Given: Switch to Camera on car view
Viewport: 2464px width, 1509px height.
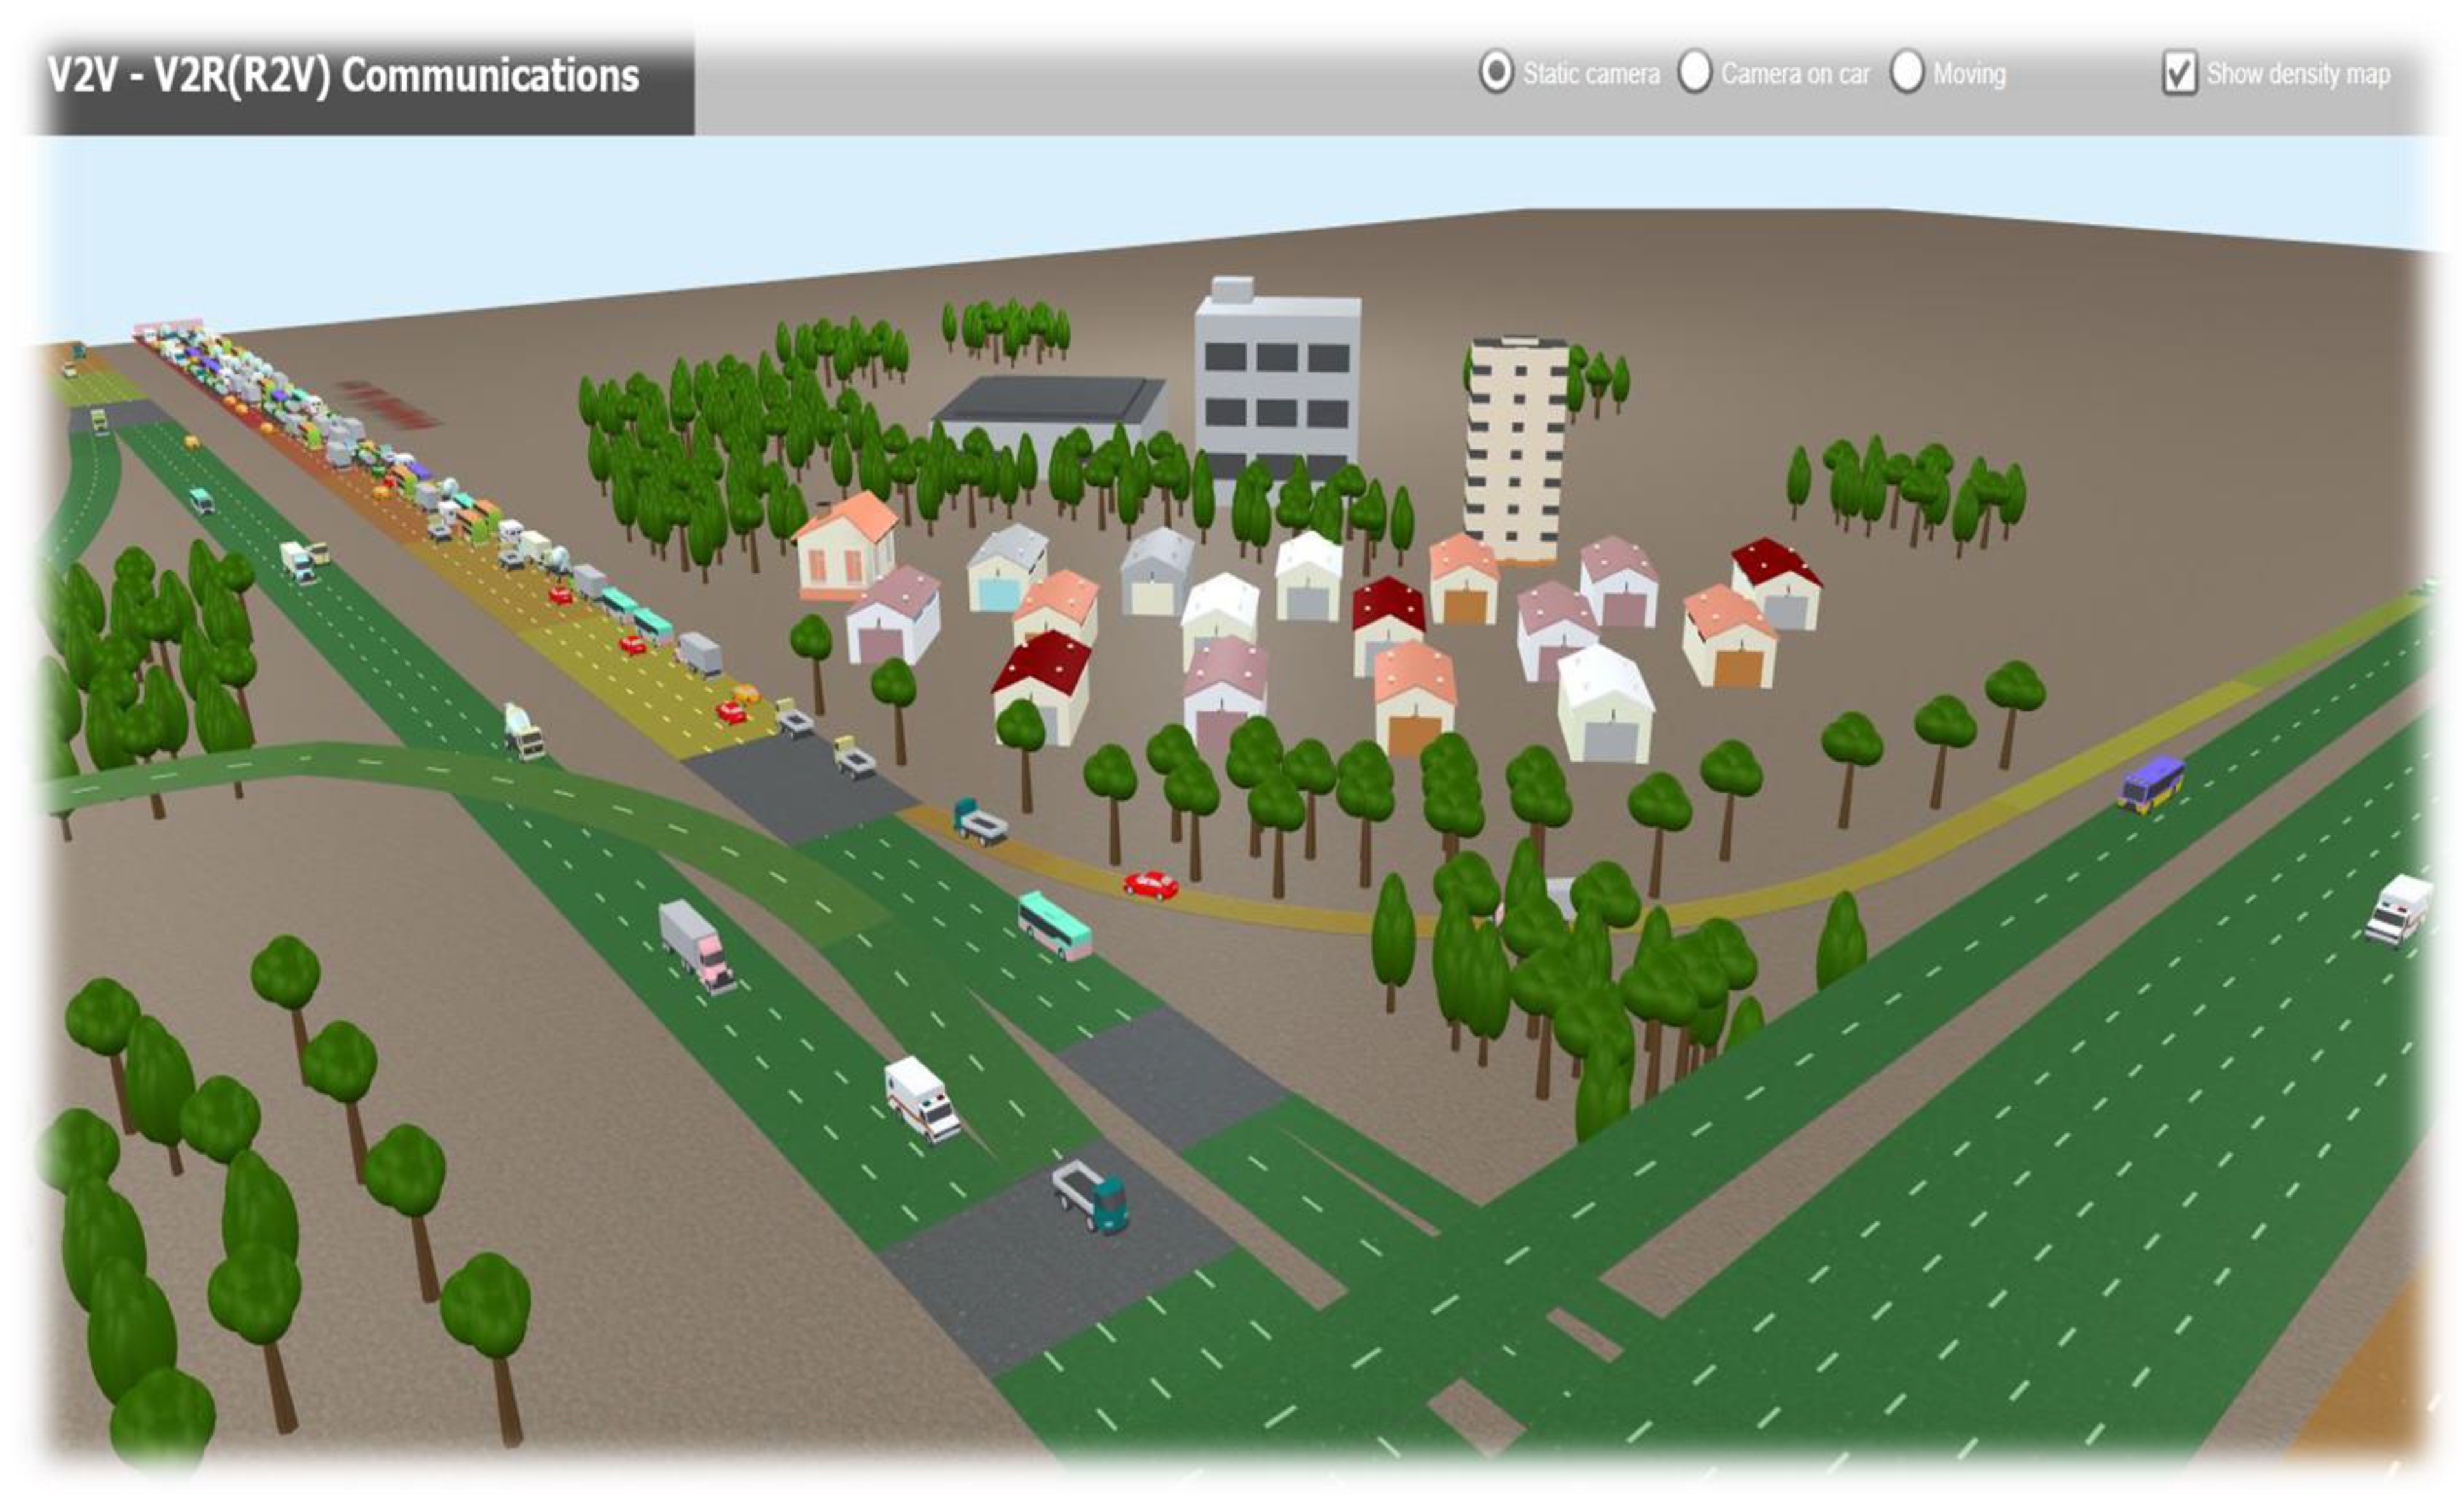Looking at the screenshot, I should (1695, 72).
